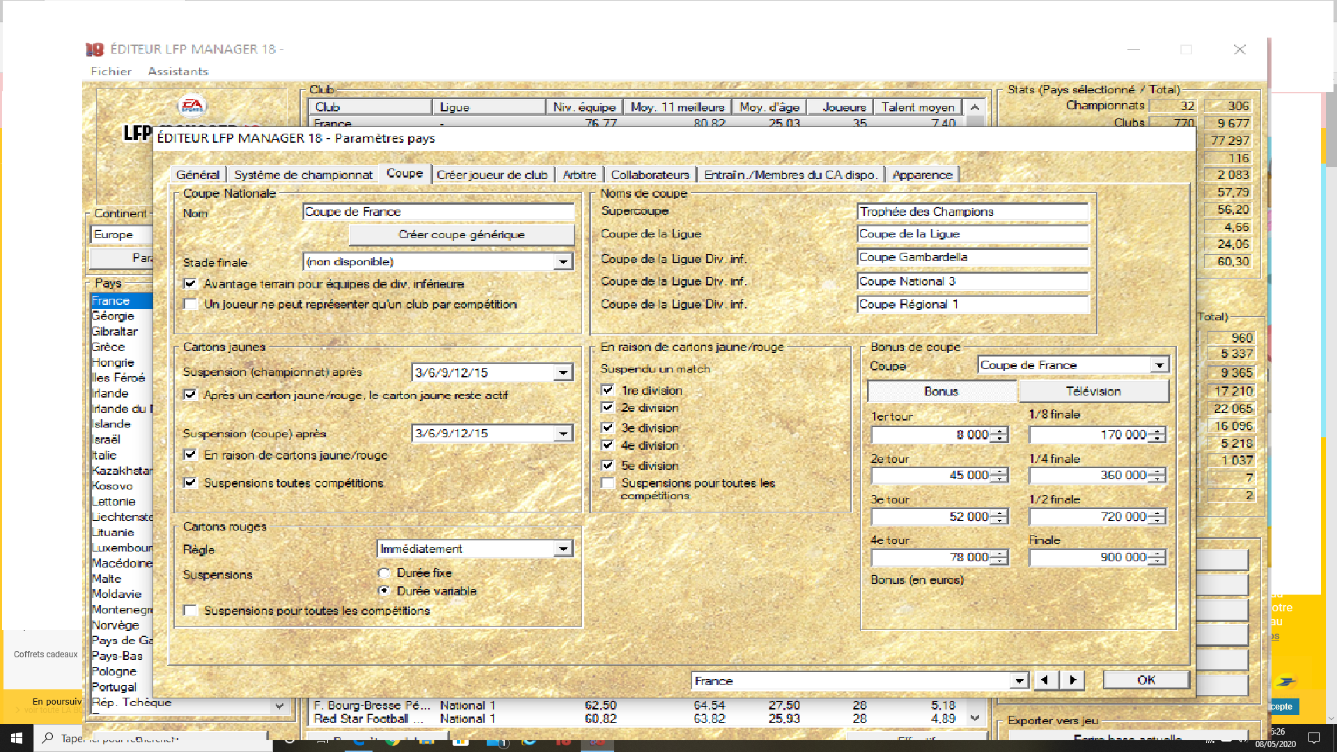Click Créer coupe générique button
Screen dimensions: 1337x752
click(462, 235)
